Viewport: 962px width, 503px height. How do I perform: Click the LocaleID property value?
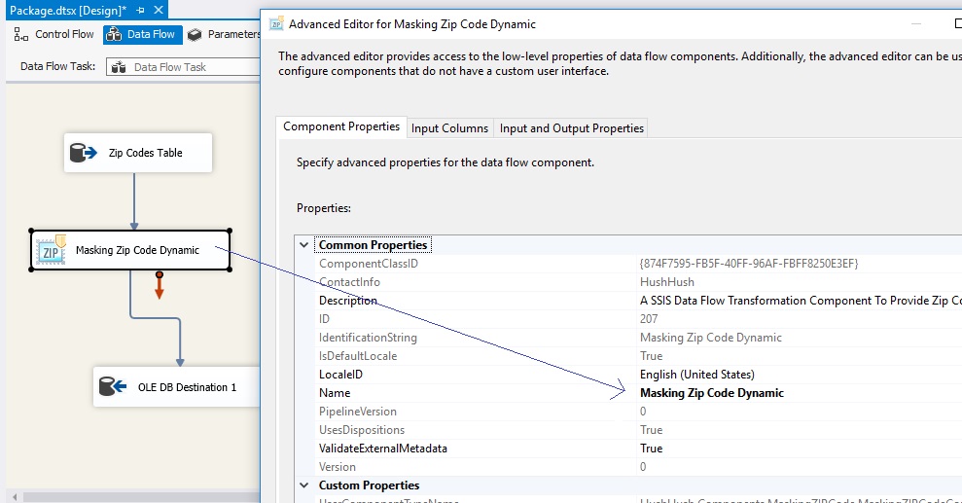[798, 375]
